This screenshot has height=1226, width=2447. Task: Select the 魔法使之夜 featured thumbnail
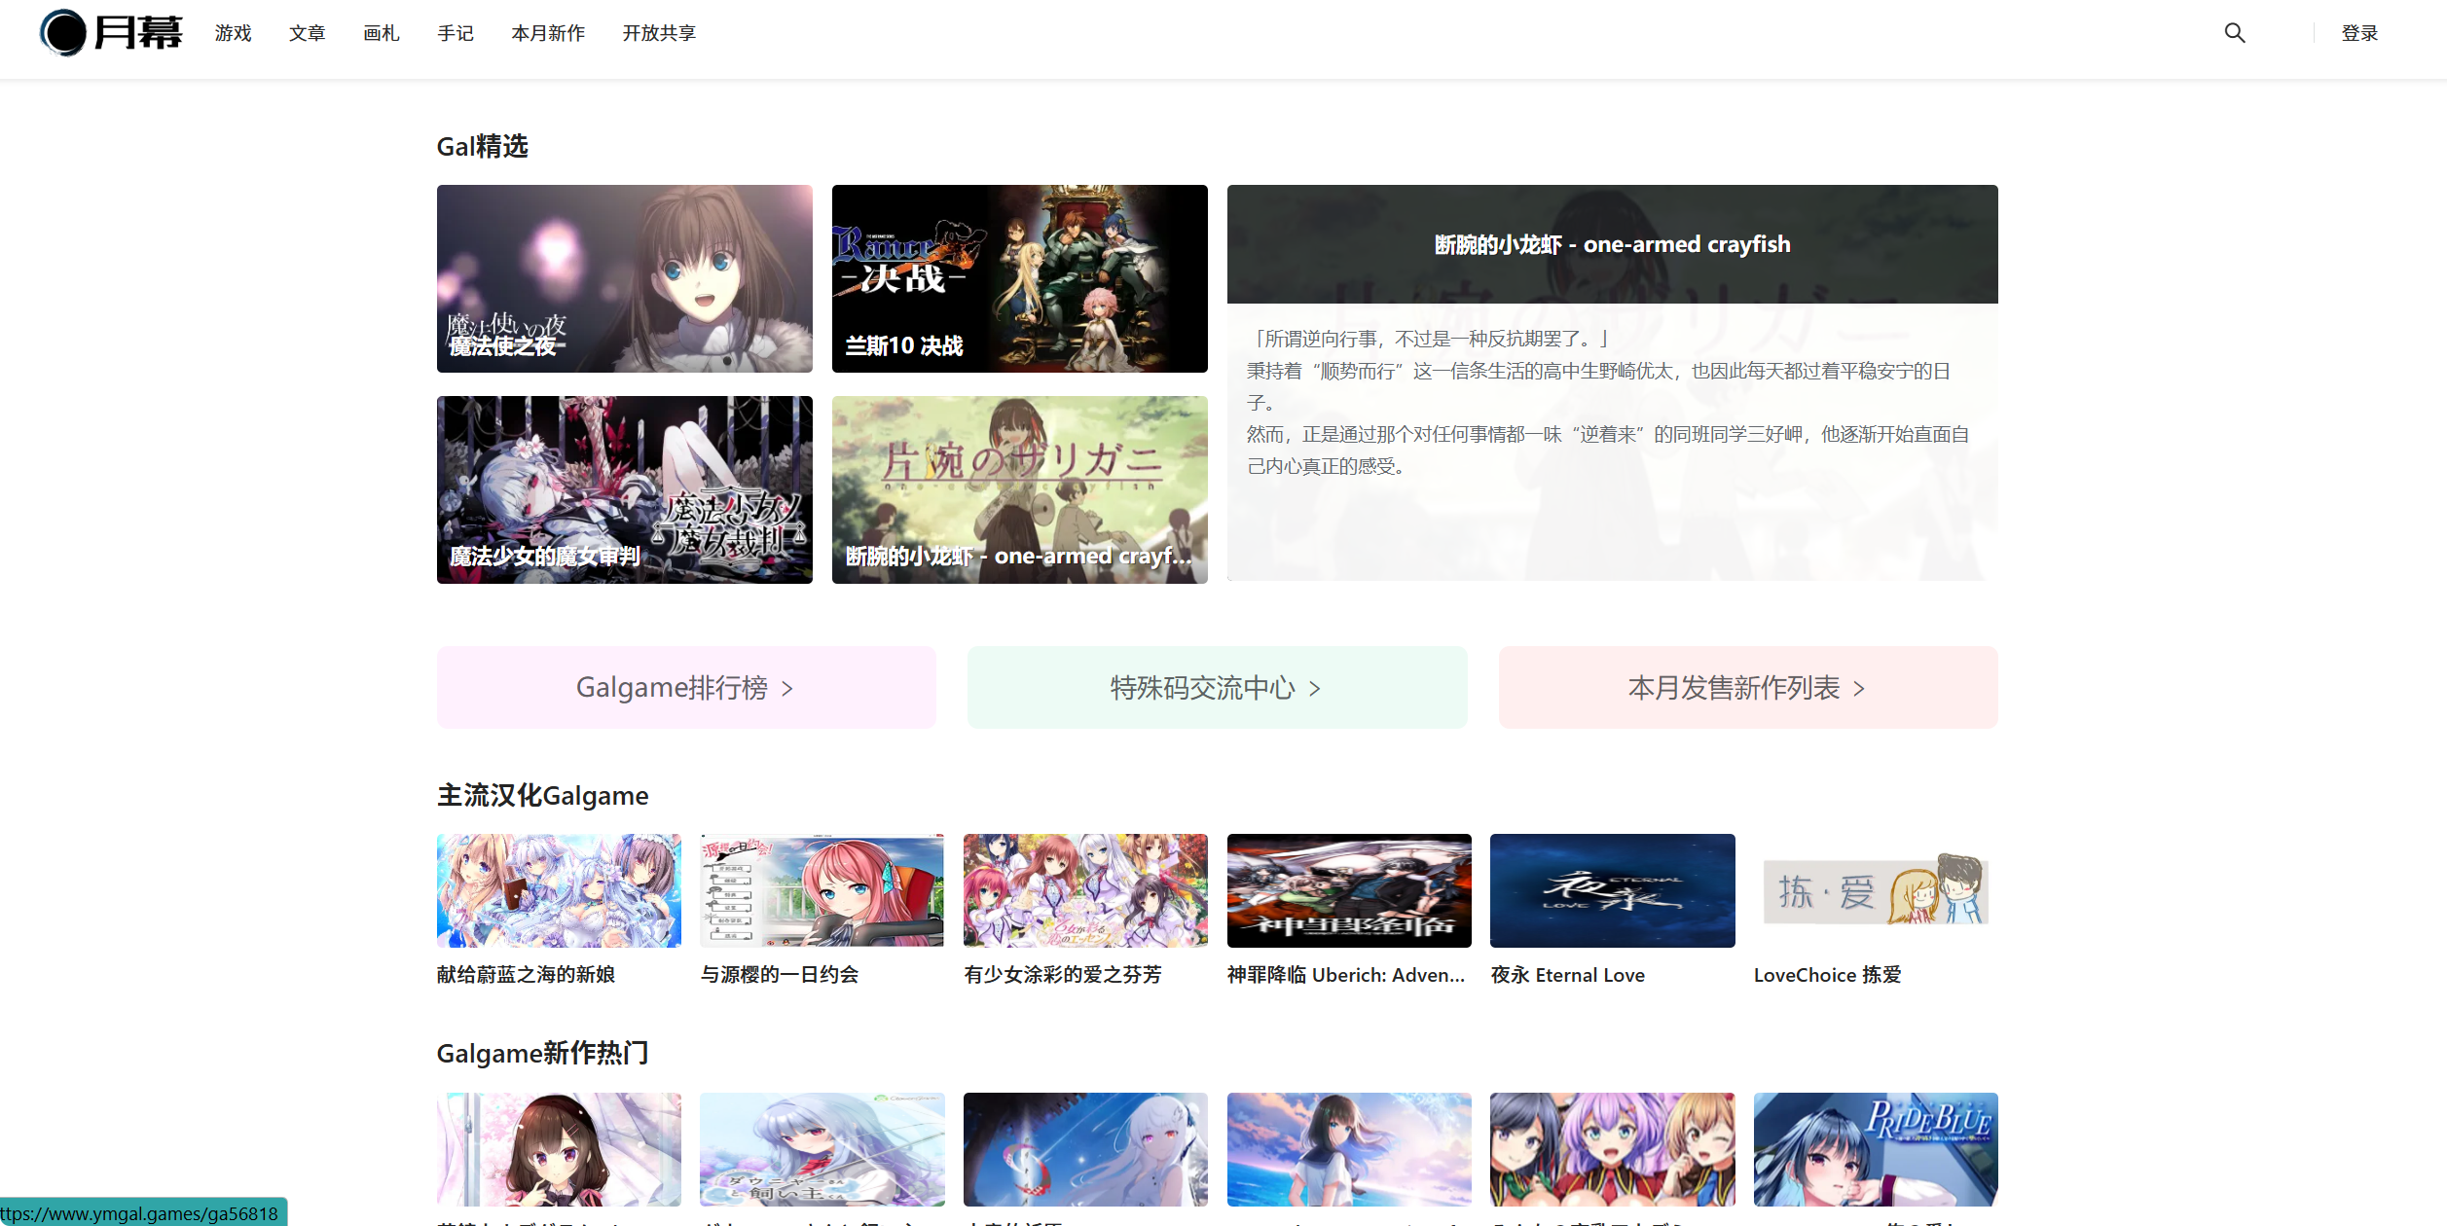pyautogui.click(x=624, y=278)
